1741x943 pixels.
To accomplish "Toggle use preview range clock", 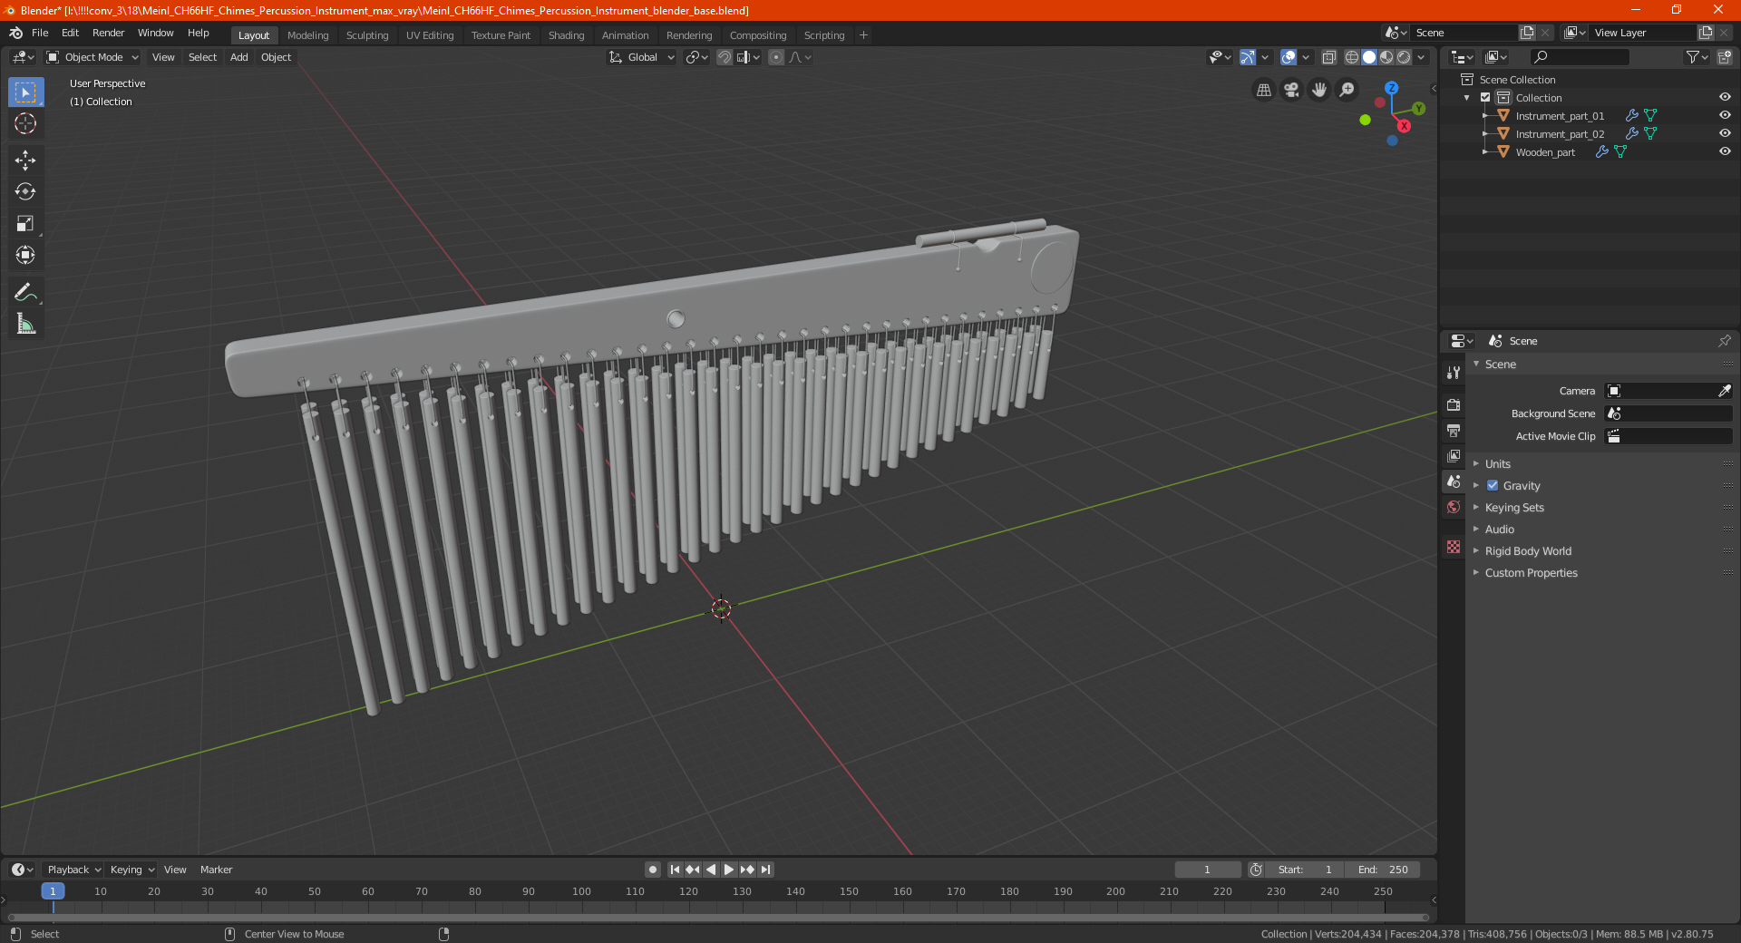I will click(x=1256, y=870).
